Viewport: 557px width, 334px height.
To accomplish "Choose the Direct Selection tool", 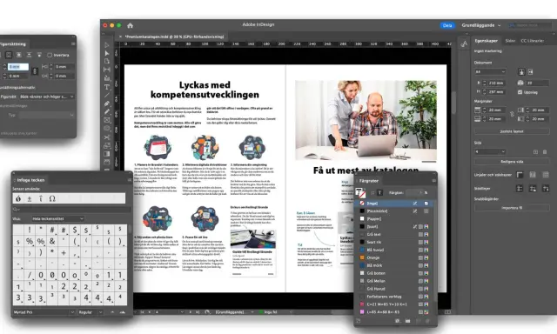I will (107, 53).
